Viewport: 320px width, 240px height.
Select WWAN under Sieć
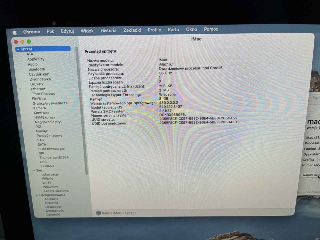[47, 178]
